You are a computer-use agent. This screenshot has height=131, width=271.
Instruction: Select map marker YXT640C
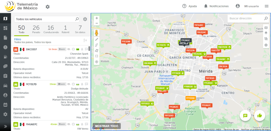[x=199, y=25]
